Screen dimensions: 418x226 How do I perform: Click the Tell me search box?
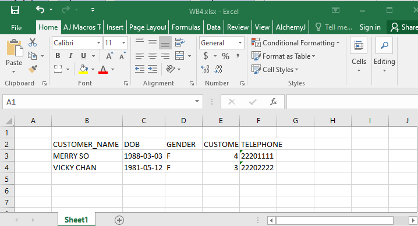(x=334, y=27)
